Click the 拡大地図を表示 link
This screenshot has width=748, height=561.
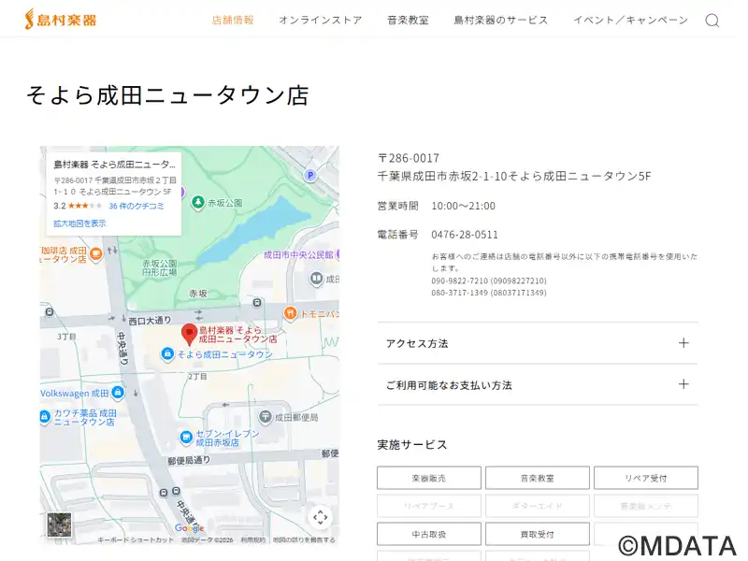tap(79, 223)
